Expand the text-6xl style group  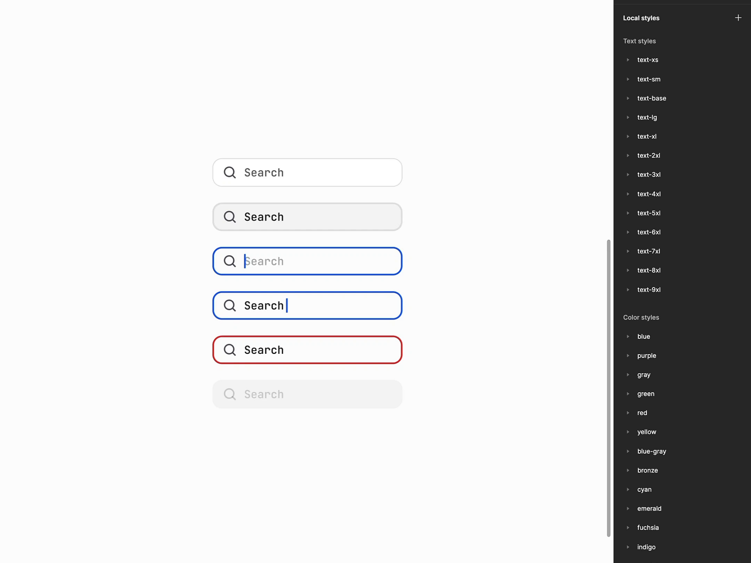[x=628, y=232]
